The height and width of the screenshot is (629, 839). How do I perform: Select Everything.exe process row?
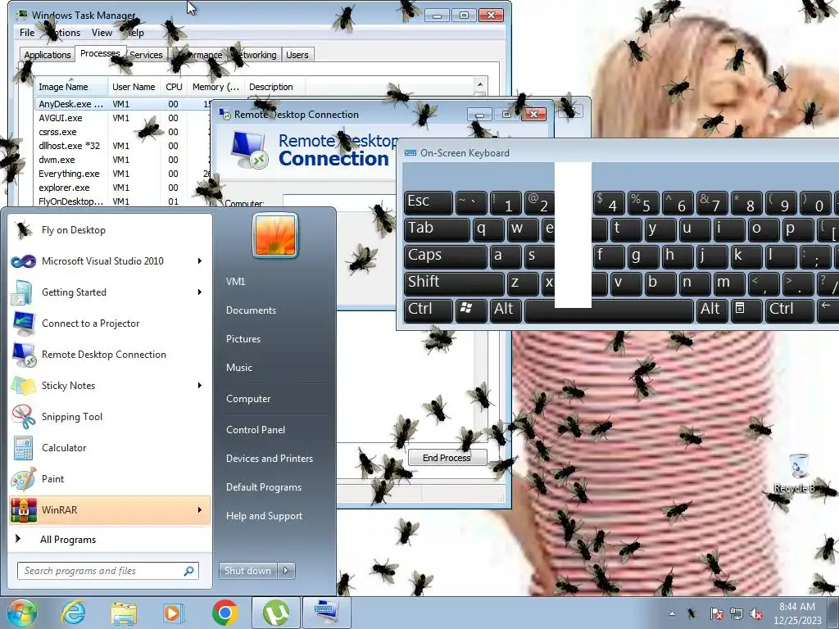[x=123, y=174]
